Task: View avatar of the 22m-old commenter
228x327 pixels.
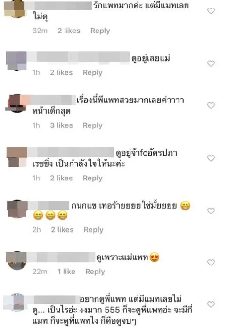Action: 16,261
